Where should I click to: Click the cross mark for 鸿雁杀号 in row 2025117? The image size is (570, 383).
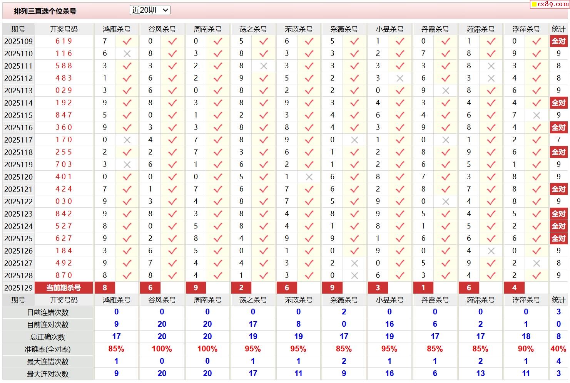127,140
